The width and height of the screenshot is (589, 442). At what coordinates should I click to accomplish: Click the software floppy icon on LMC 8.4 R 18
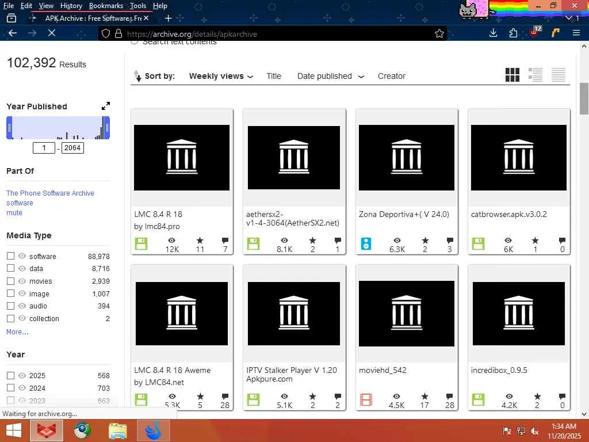(x=141, y=244)
